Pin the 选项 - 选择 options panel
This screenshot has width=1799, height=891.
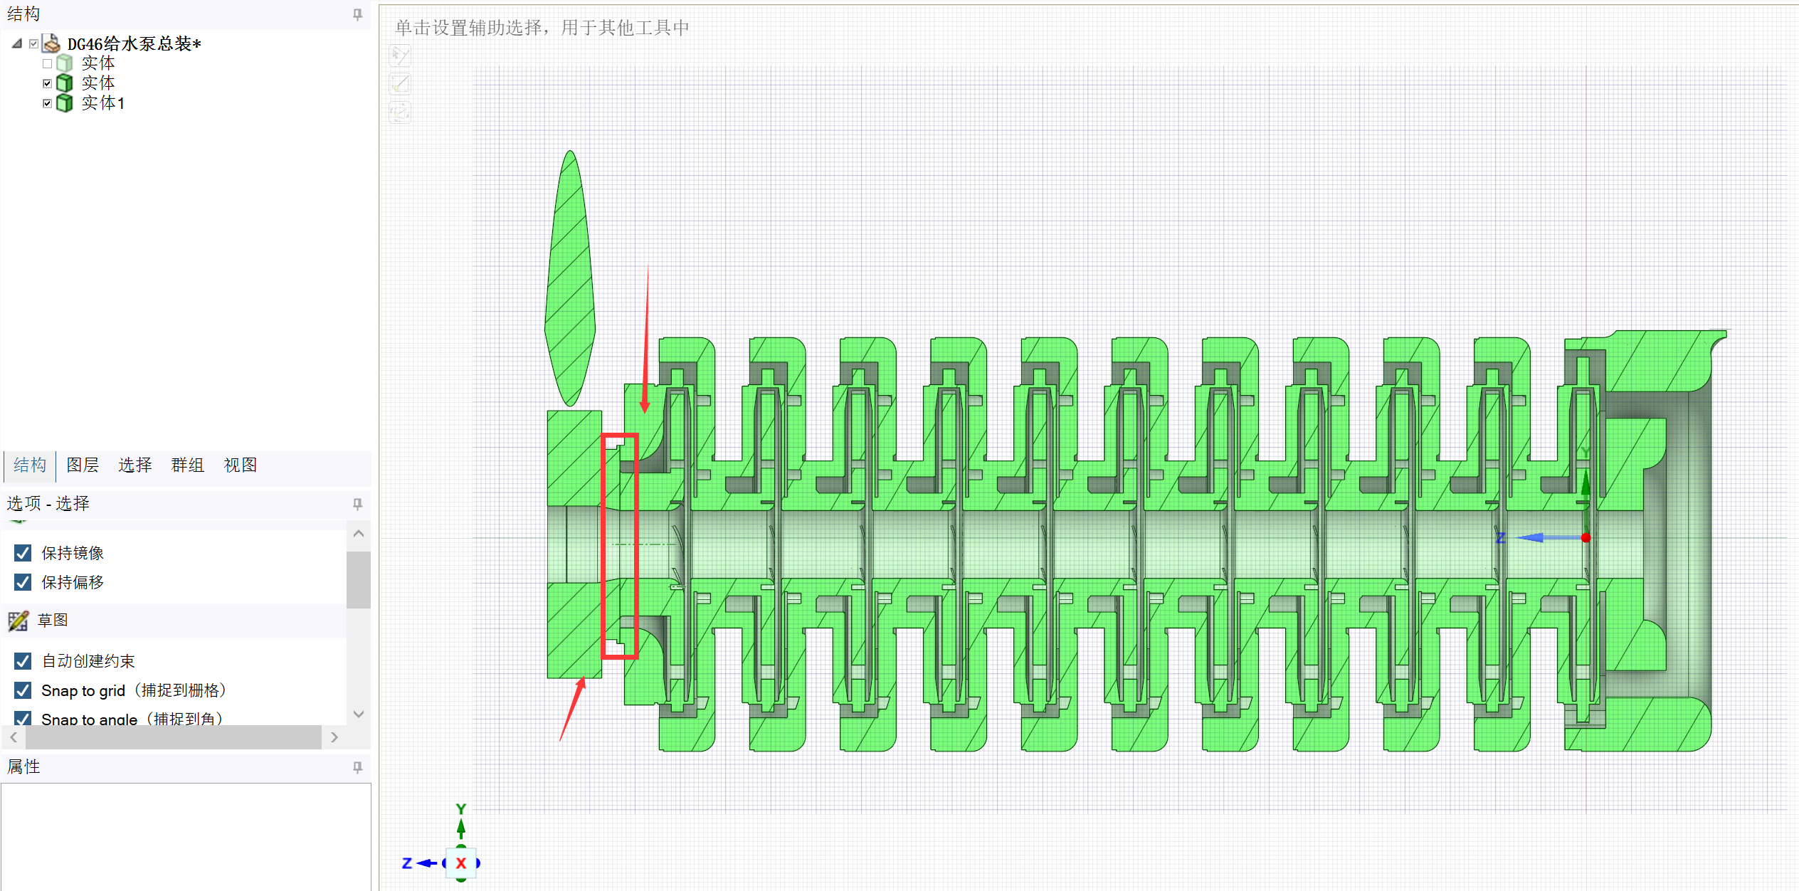pos(357,504)
